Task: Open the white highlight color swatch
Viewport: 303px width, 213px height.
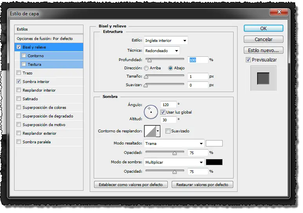Action: [x=214, y=143]
